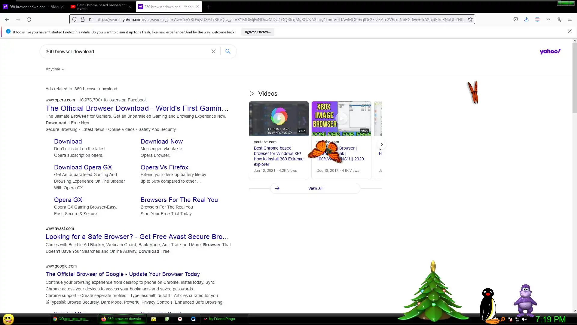Click the volume speaker icon in system tray
Image resolution: width=577 pixels, height=325 pixels.
pos(524,319)
